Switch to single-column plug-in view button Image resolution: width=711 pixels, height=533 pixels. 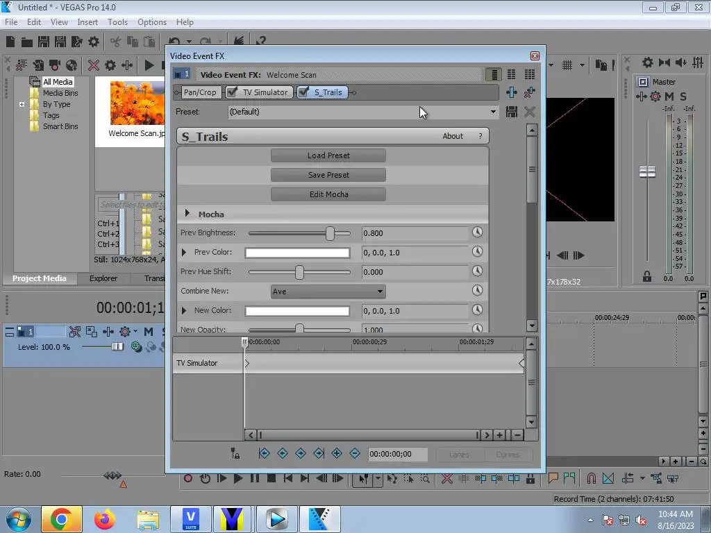pos(494,74)
